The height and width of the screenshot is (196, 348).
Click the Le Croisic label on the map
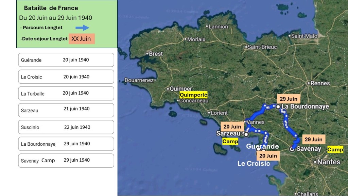click(x=254, y=164)
